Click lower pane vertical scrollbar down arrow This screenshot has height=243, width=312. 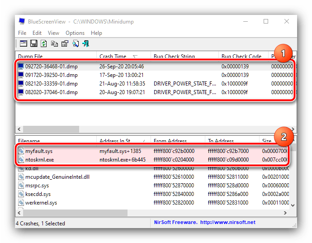[x=293, y=205]
